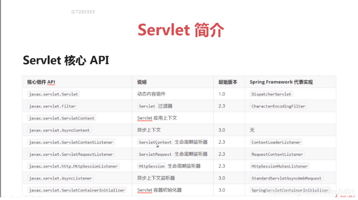This screenshot has height=200, width=358.
Task: Click version 2.3 in ServletContextListener row
Action: click(222, 142)
